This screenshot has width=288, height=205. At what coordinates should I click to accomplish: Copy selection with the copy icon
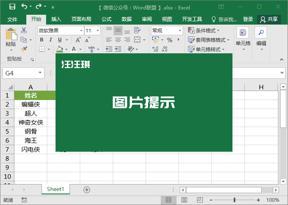[x=24, y=40]
